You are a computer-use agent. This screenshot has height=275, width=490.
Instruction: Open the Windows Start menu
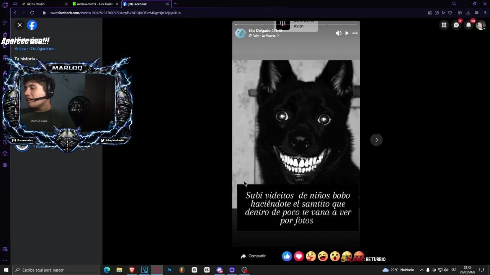6,270
